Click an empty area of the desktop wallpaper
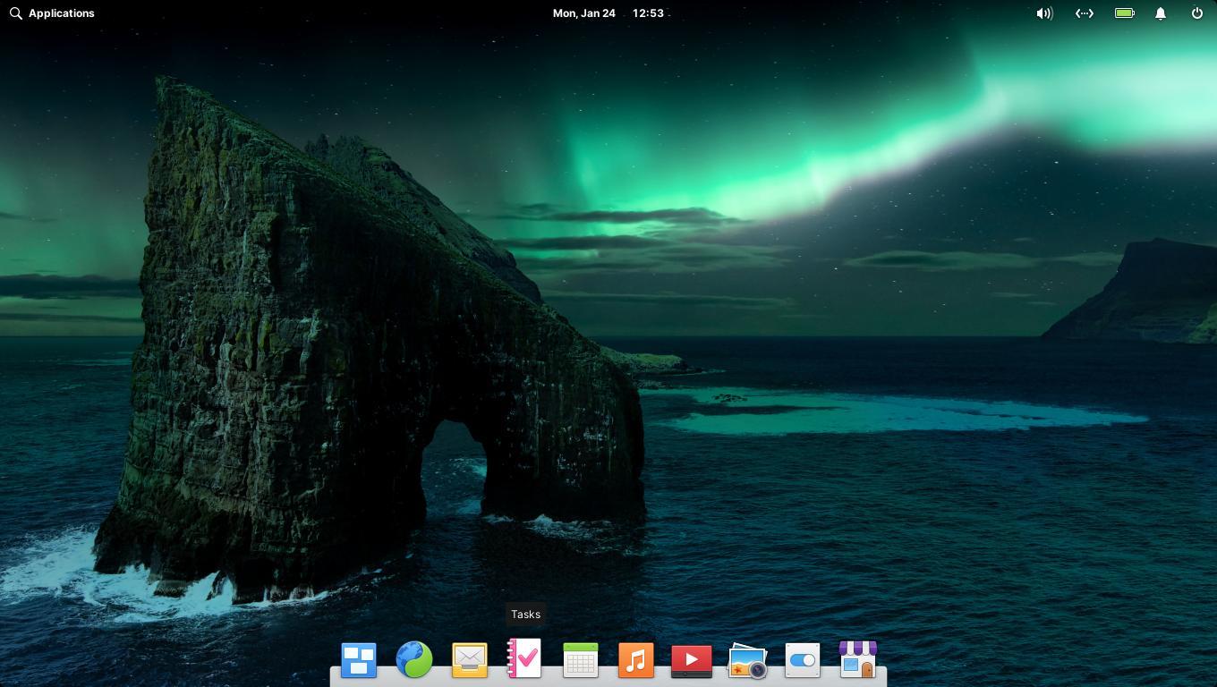This screenshot has height=687, width=1217. pos(895,358)
